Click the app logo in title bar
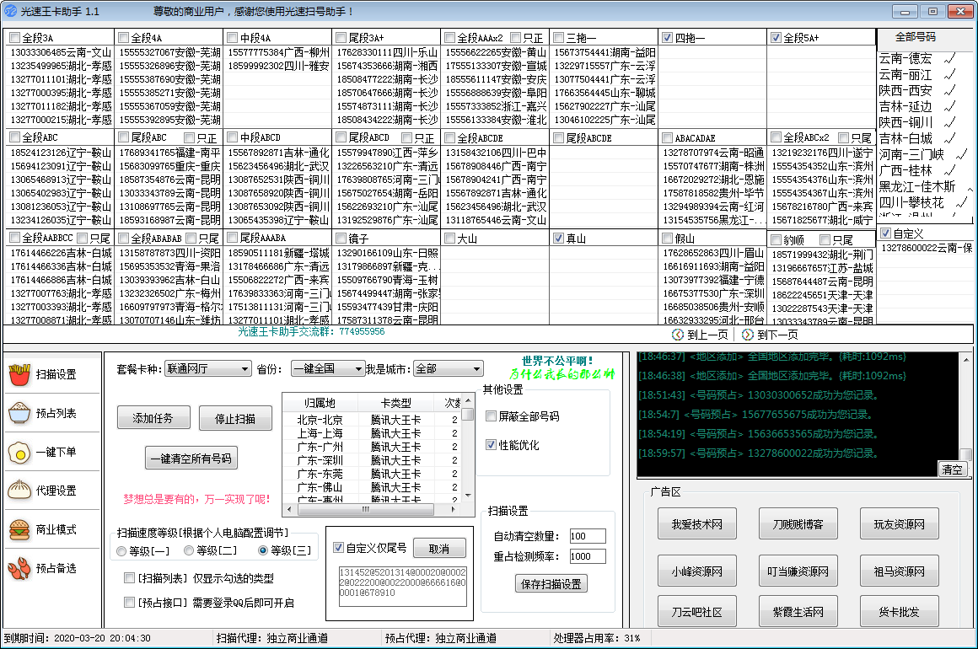 tap(11, 11)
